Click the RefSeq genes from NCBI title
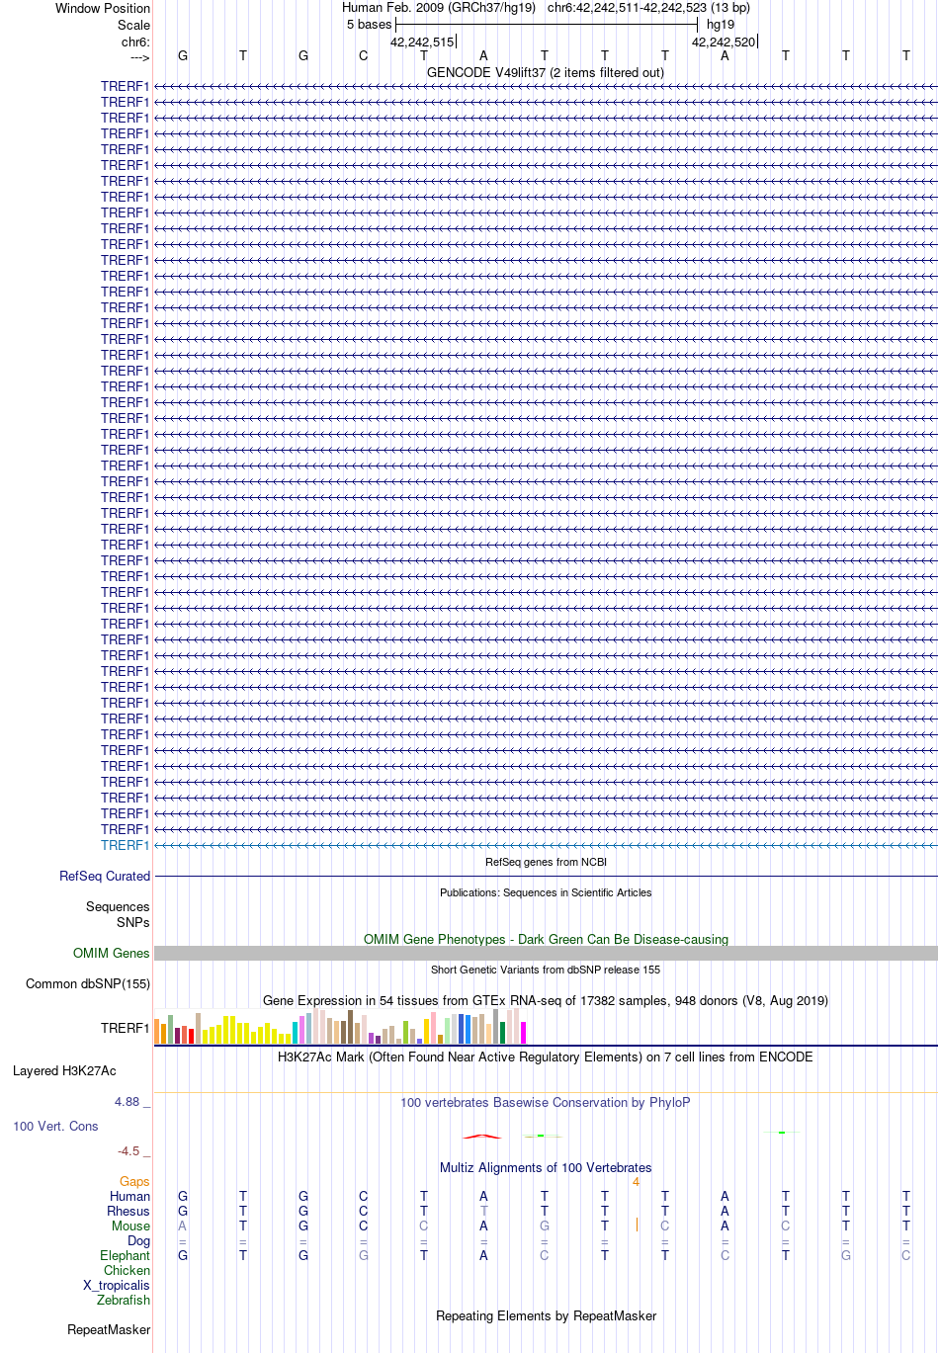Image resolution: width=939 pixels, height=1353 pixels. click(x=546, y=862)
